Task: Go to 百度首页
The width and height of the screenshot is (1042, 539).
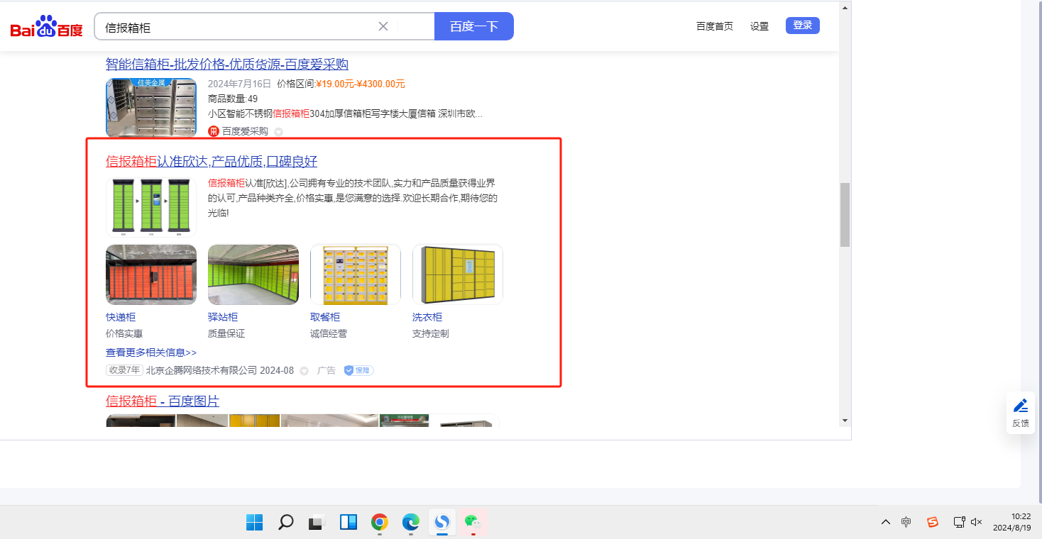Action: coord(714,26)
